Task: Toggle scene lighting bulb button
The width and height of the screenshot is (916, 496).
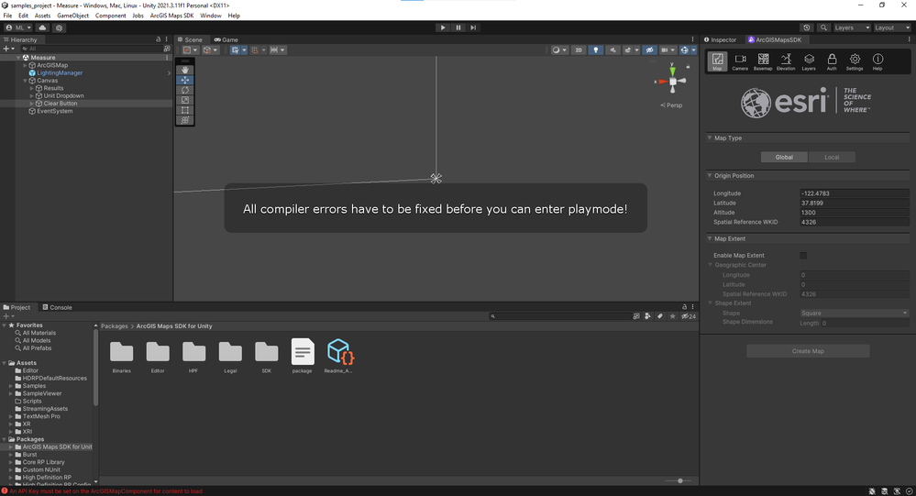Action: tap(595, 50)
